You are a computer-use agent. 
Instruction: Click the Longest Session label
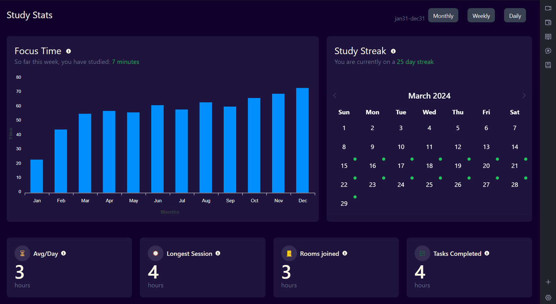[x=190, y=254]
